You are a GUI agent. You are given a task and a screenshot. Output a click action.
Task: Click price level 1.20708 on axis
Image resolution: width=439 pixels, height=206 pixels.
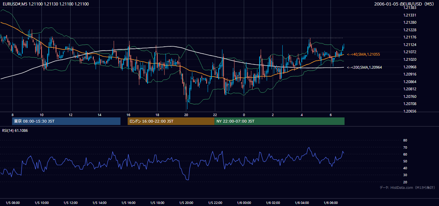pos(409,104)
